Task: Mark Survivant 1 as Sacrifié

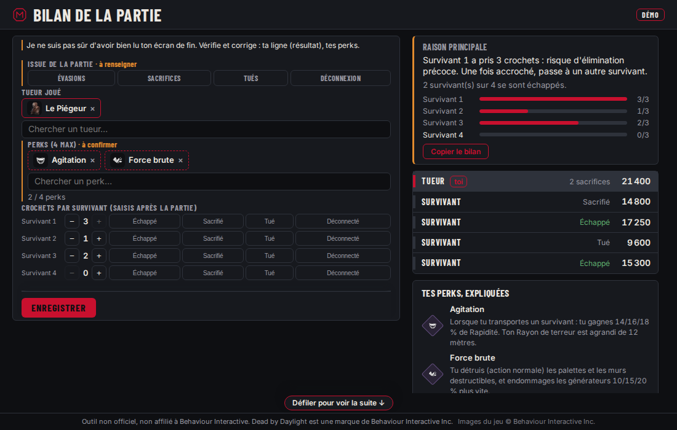Action: [213, 222]
